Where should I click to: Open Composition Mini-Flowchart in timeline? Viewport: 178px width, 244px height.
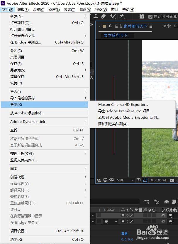tap(147, 202)
